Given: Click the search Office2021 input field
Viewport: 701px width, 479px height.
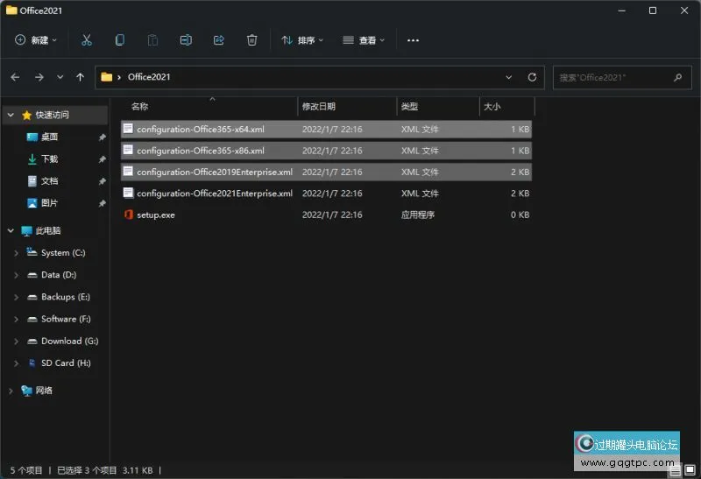Looking at the screenshot, I should click(620, 77).
